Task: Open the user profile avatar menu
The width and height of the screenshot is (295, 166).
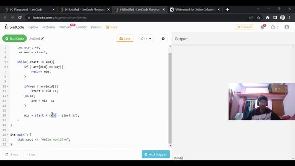Action: pyautogui.click(x=287, y=27)
